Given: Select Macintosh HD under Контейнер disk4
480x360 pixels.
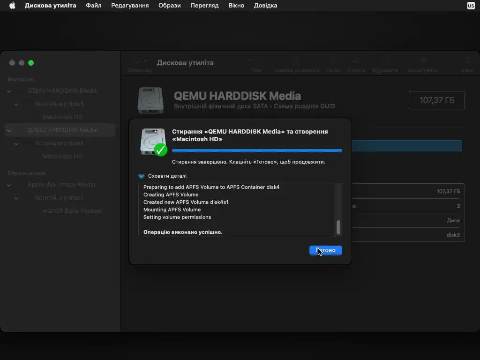Looking at the screenshot, I should pos(62,156).
